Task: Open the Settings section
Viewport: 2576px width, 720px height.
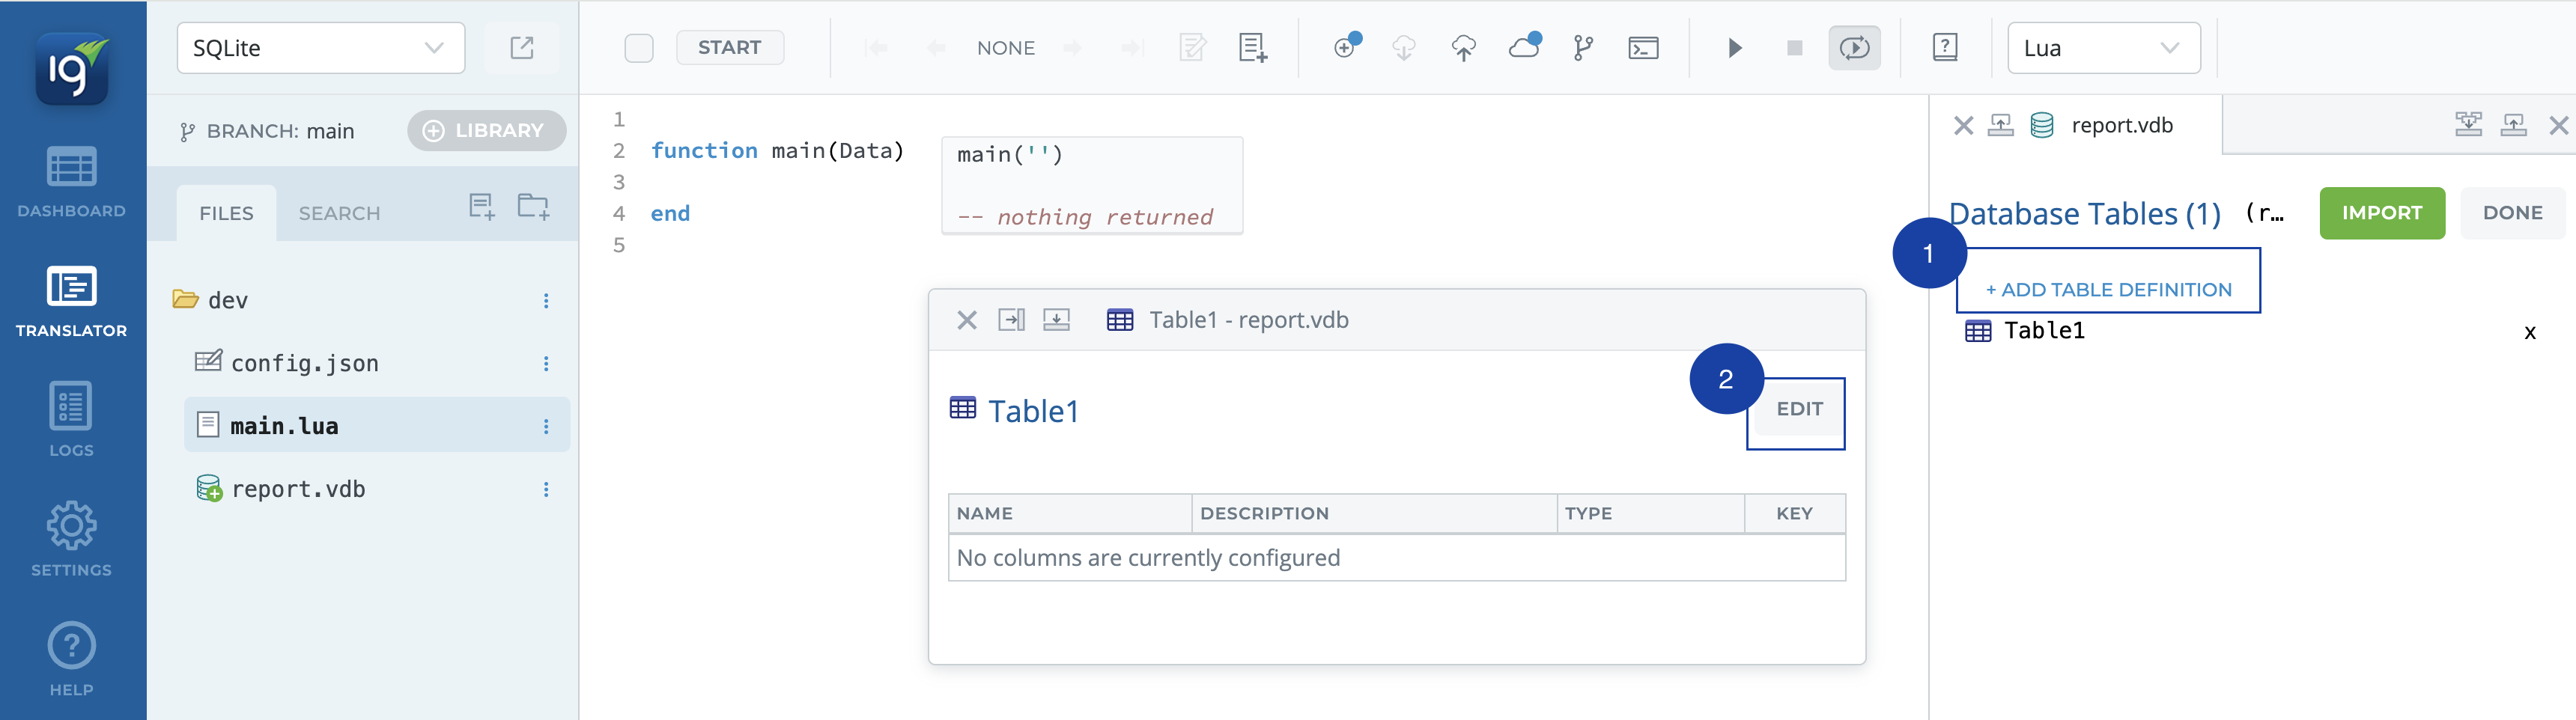Action: click(x=72, y=540)
